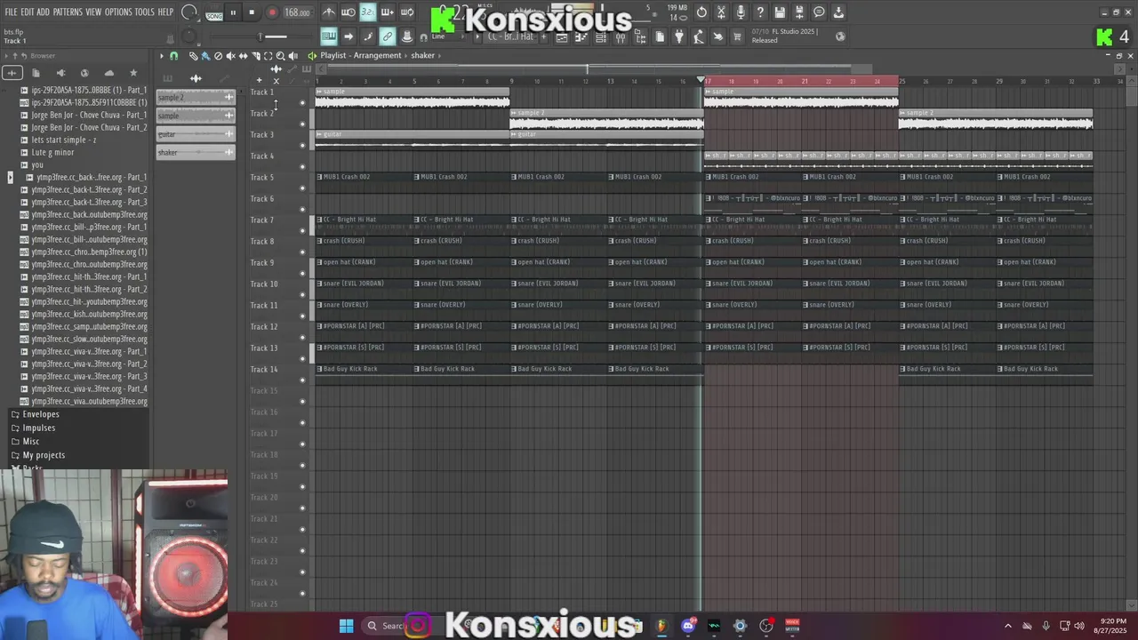Select the slice tool in playlist toolbar
This screenshot has height=640, width=1138.
pyautogui.click(x=255, y=56)
